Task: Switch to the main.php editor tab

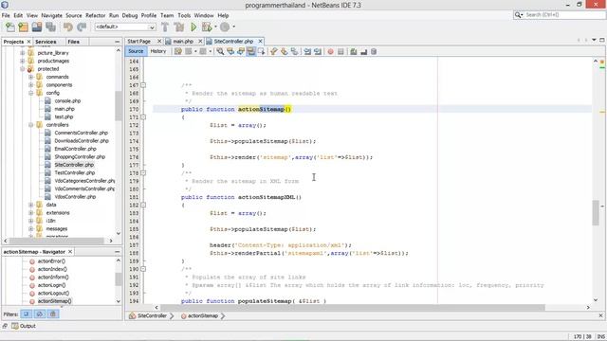Action: pos(183,42)
